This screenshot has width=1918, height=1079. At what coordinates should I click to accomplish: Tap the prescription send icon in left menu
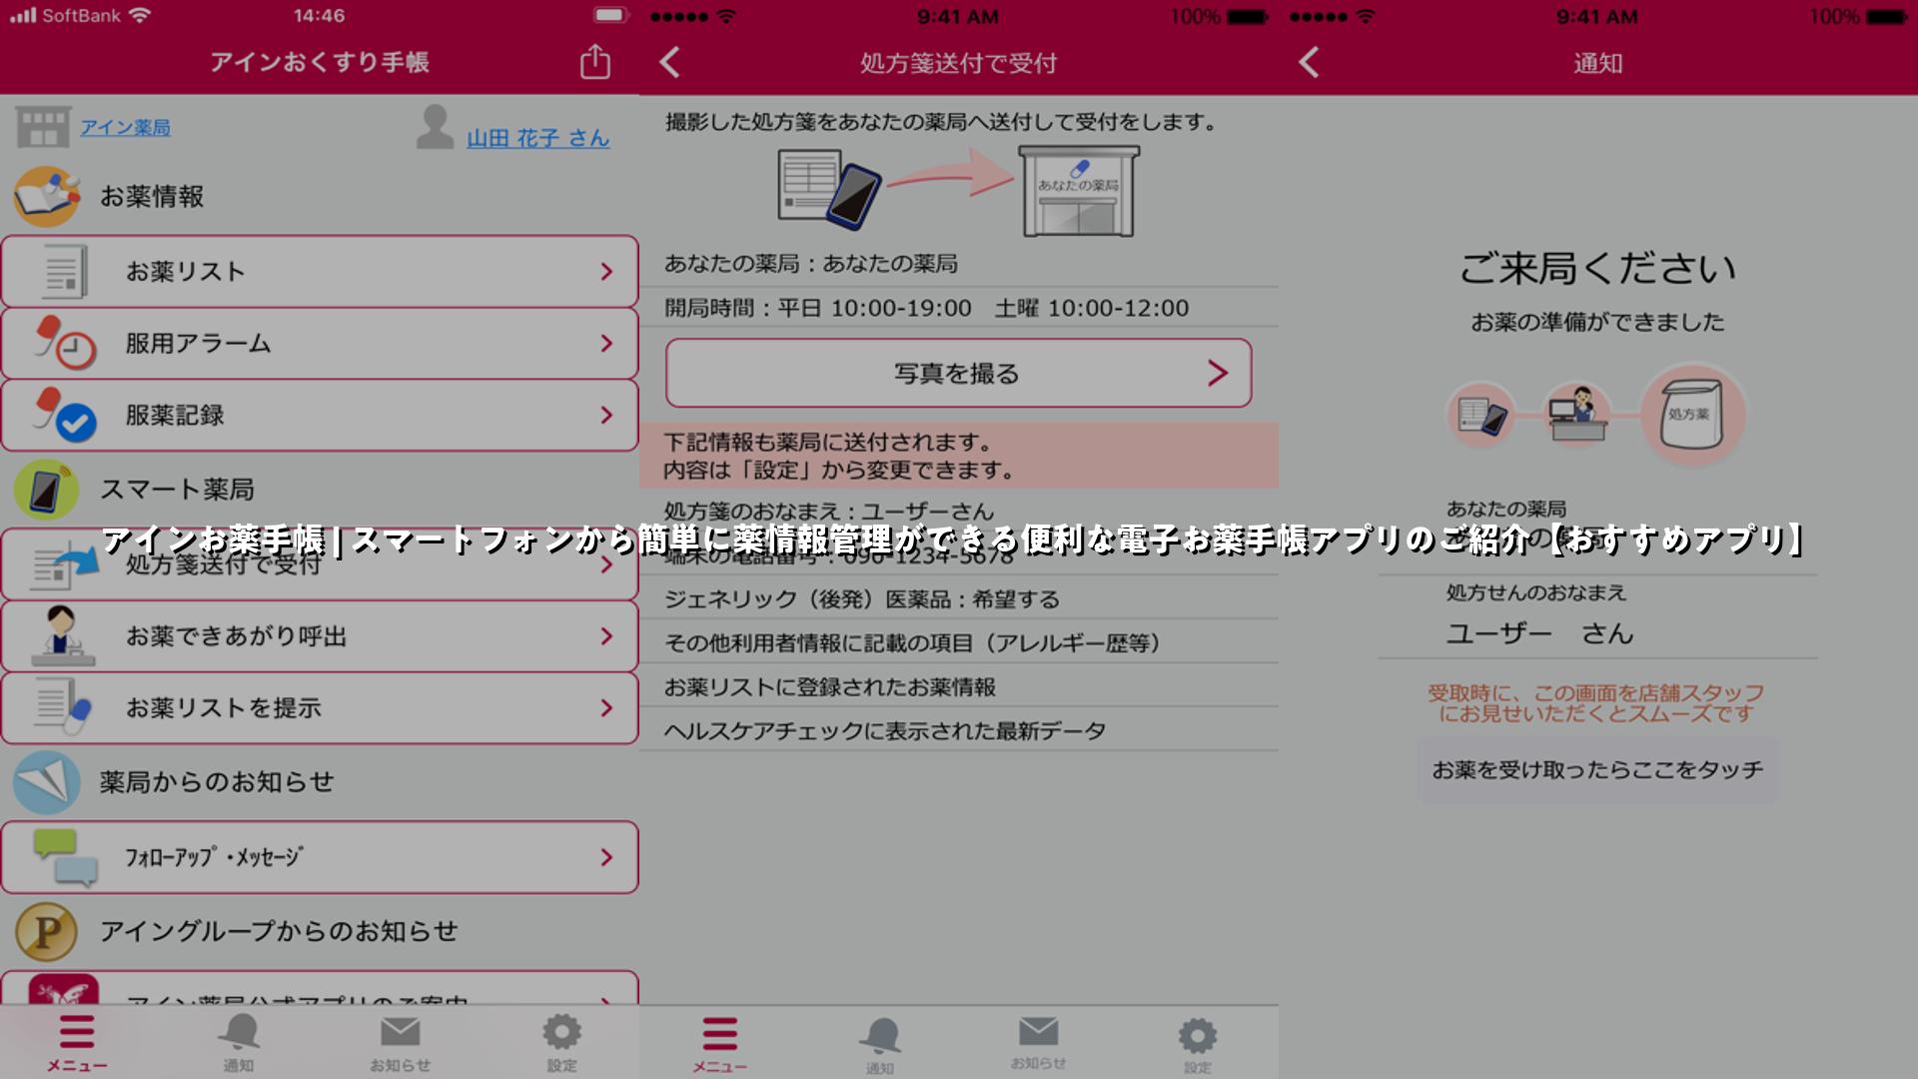point(64,564)
